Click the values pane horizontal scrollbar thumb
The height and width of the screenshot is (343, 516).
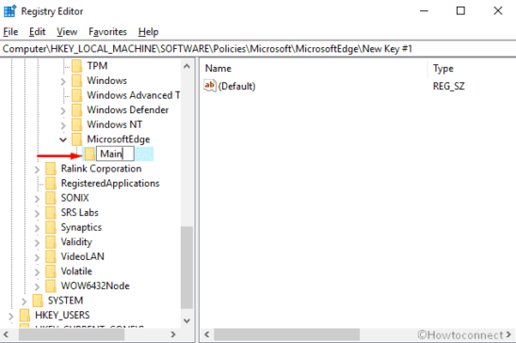click(286, 335)
